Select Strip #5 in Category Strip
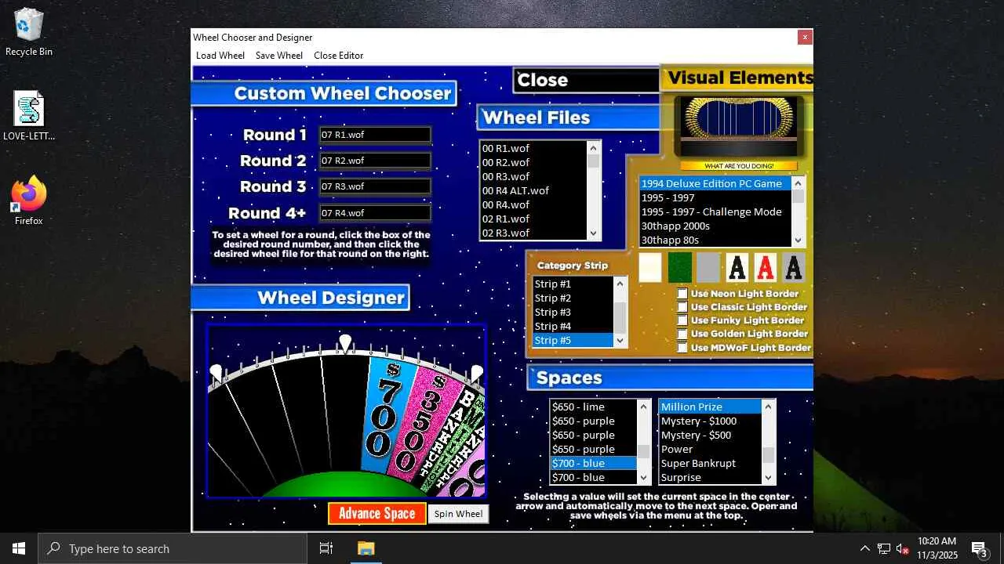The width and height of the screenshot is (1004, 564). point(573,340)
